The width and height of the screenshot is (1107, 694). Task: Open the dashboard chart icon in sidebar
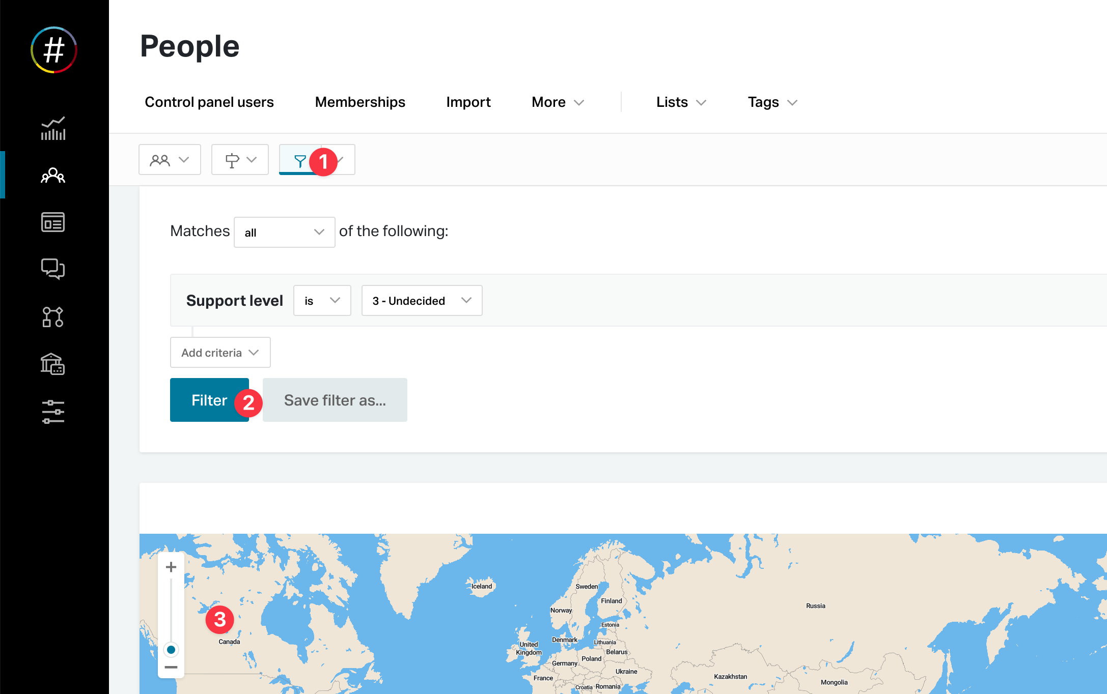coord(53,128)
